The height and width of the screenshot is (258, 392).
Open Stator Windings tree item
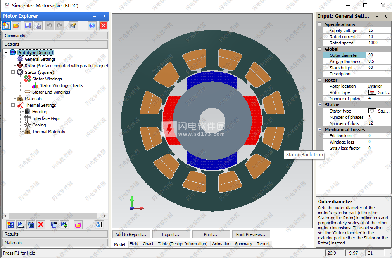pos(47,79)
